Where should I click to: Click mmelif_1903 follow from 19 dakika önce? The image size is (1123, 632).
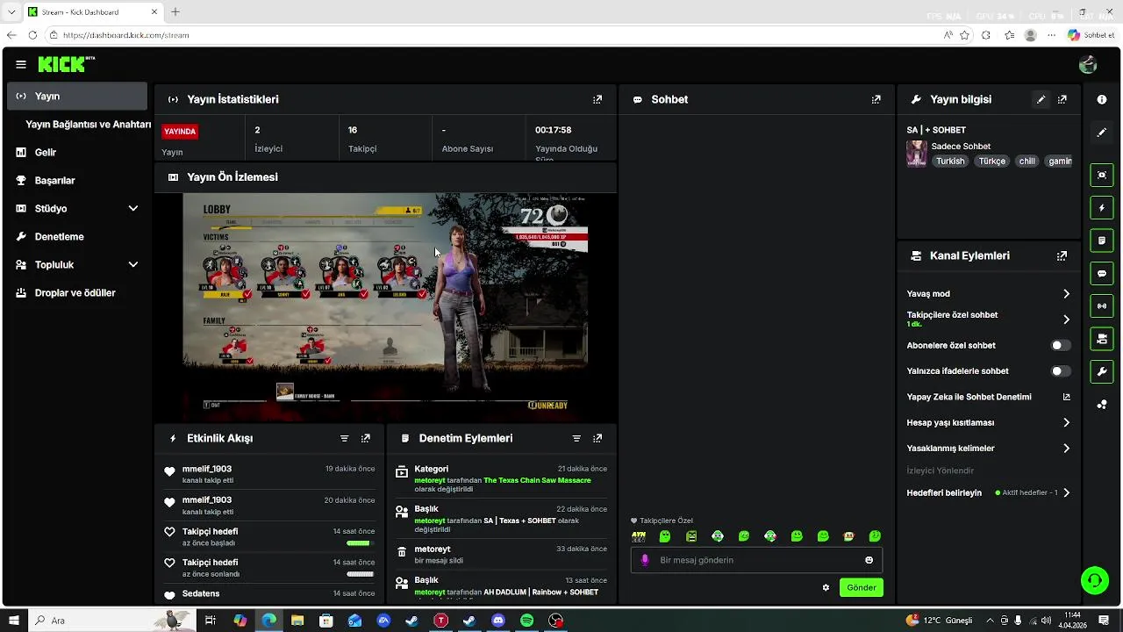270,474
